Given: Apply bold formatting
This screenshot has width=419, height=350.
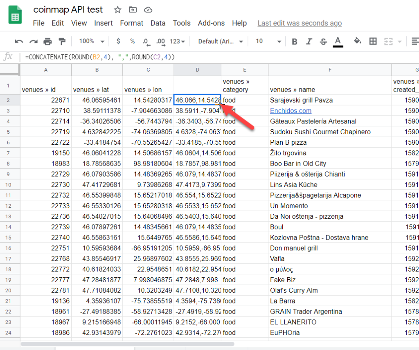Looking at the screenshot, I should pyautogui.click(x=295, y=41).
